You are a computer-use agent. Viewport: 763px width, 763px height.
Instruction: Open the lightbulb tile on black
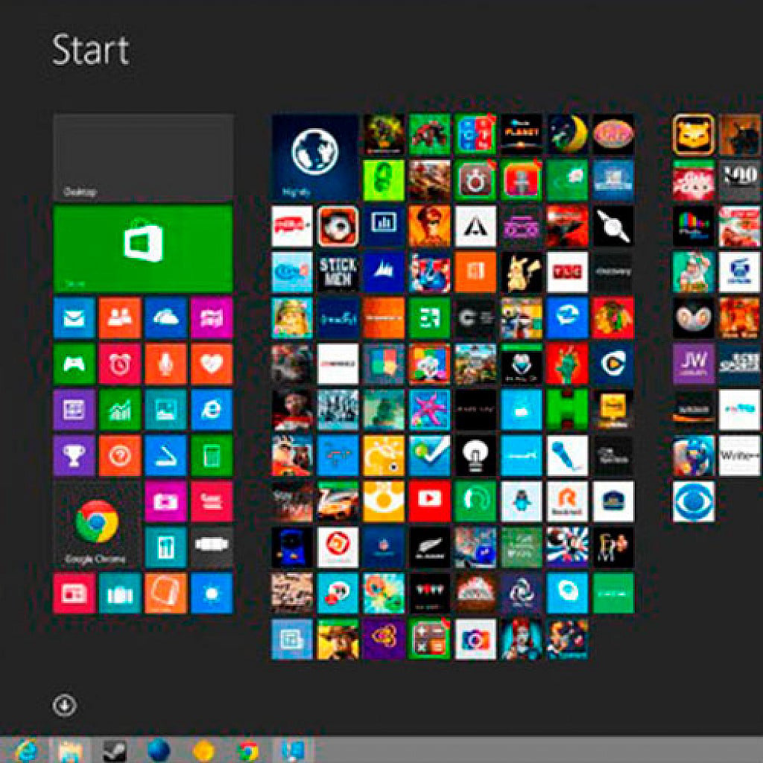coord(475,455)
